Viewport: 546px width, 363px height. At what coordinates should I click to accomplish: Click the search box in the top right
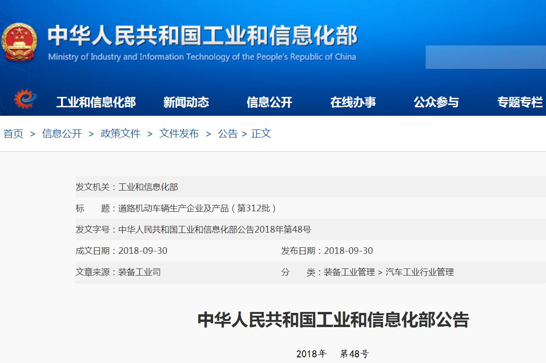(485, 57)
